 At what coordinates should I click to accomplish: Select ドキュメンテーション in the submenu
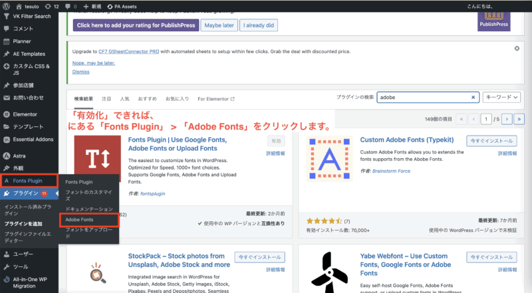89,209
